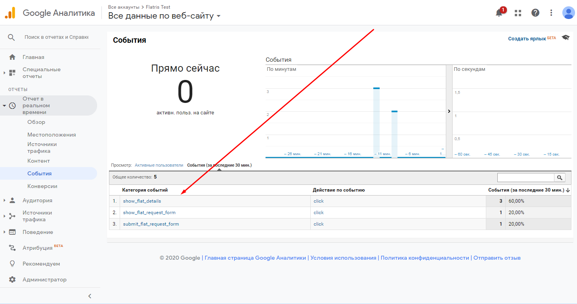Click the Специальные отчеты dashboard icon
Image resolution: width=577 pixels, height=304 pixels.
[x=12, y=73]
